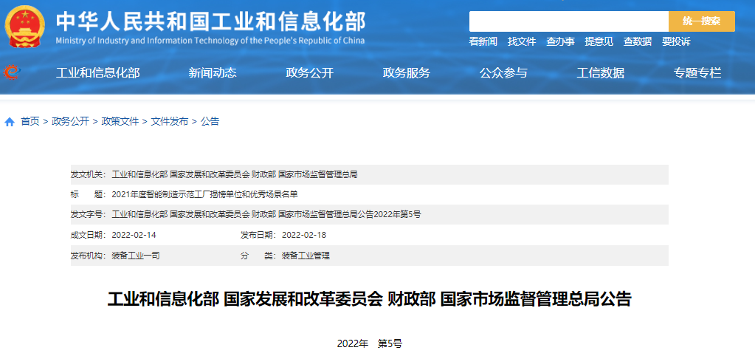Screen dimensions: 755x356
Task: Select 政务服务 navigation menu item
Action: tap(407, 73)
